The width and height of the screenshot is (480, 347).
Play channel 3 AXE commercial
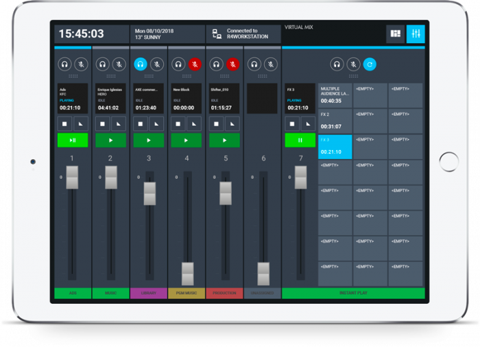point(149,141)
